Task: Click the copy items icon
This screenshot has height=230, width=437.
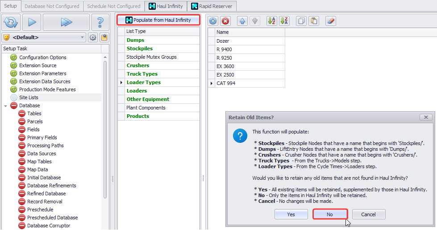Action: [301, 21]
